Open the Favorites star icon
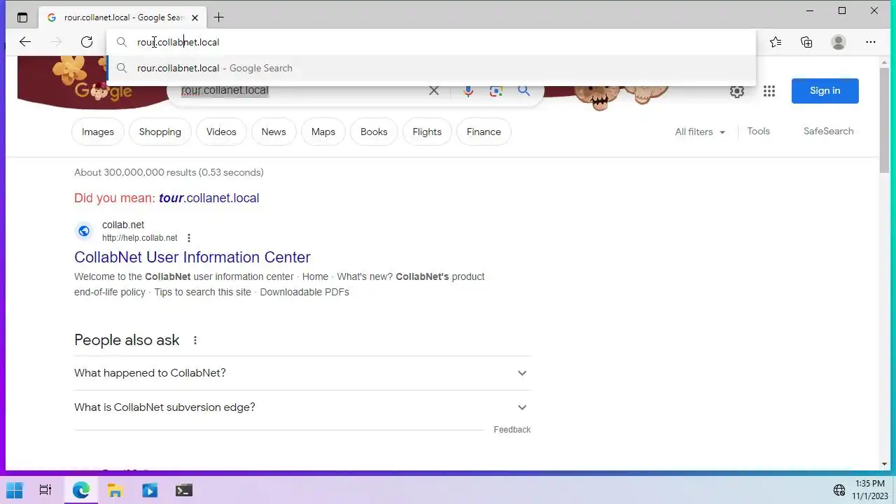This screenshot has width=896, height=504. (x=776, y=42)
